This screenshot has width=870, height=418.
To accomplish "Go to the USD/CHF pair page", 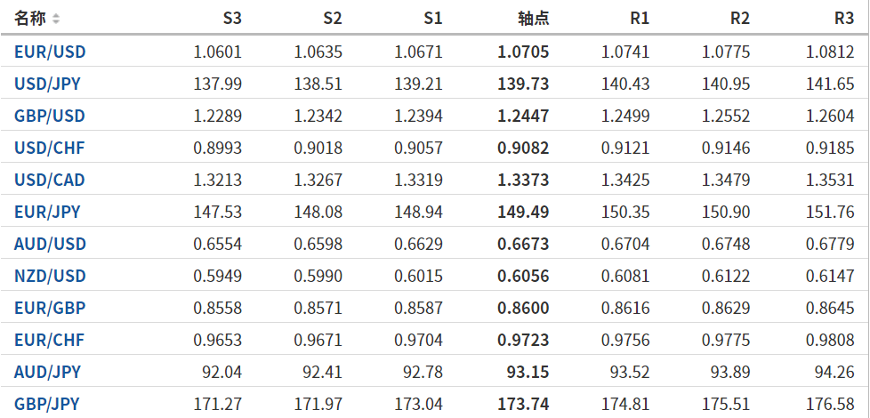I will (50, 149).
